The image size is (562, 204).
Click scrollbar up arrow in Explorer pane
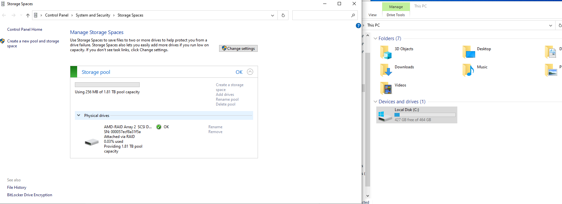tap(368, 35)
